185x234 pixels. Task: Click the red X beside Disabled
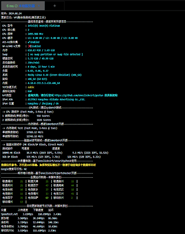click(x=29, y=46)
